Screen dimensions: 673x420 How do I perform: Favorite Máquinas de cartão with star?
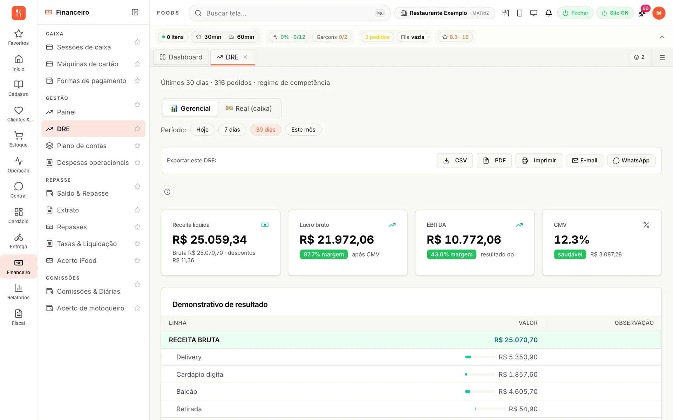pos(137,64)
